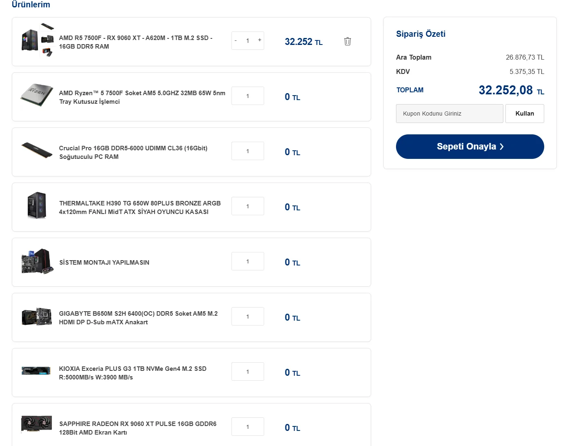This screenshot has height=446, width=574.
Task: Decrease bundle quantity with minus button
Action: pyautogui.click(x=236, y=40)
